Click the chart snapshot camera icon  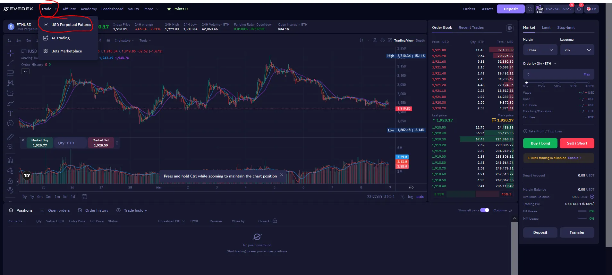pyautogui.click(x=375, y=41)
